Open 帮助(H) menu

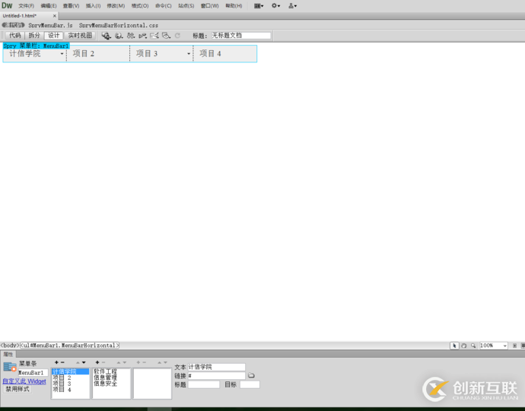click(234, 5)
